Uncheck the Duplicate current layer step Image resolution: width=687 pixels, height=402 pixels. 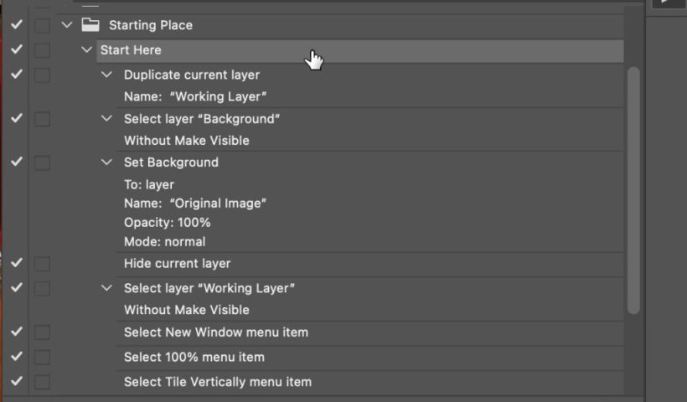coord(16,75)
